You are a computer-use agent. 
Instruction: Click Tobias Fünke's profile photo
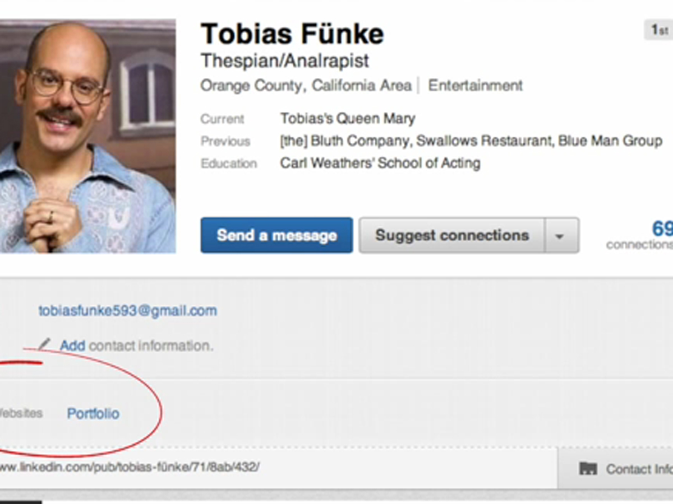[x=87, y=136]
